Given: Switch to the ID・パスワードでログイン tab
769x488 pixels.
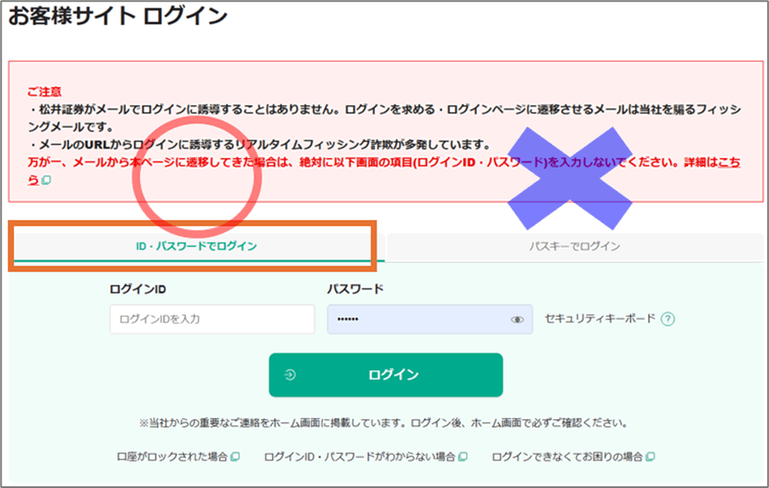Looking at the screenshot, I should [x=196, y=246].
